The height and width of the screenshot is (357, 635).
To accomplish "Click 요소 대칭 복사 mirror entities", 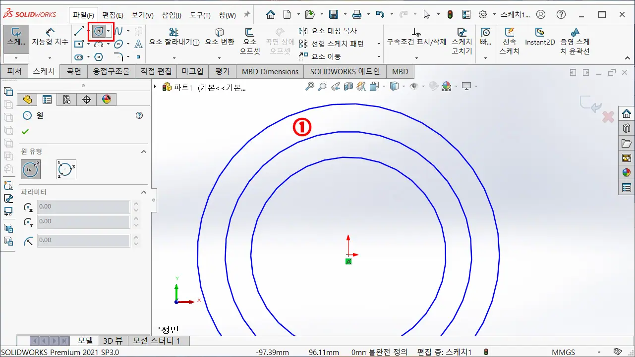I will (x=328, y=31).
